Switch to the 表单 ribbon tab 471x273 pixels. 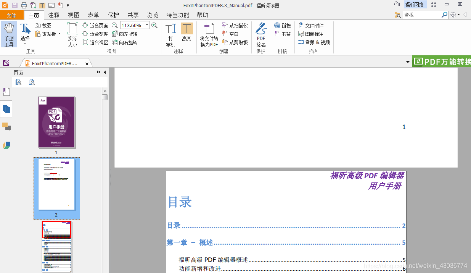pos(93,15)
